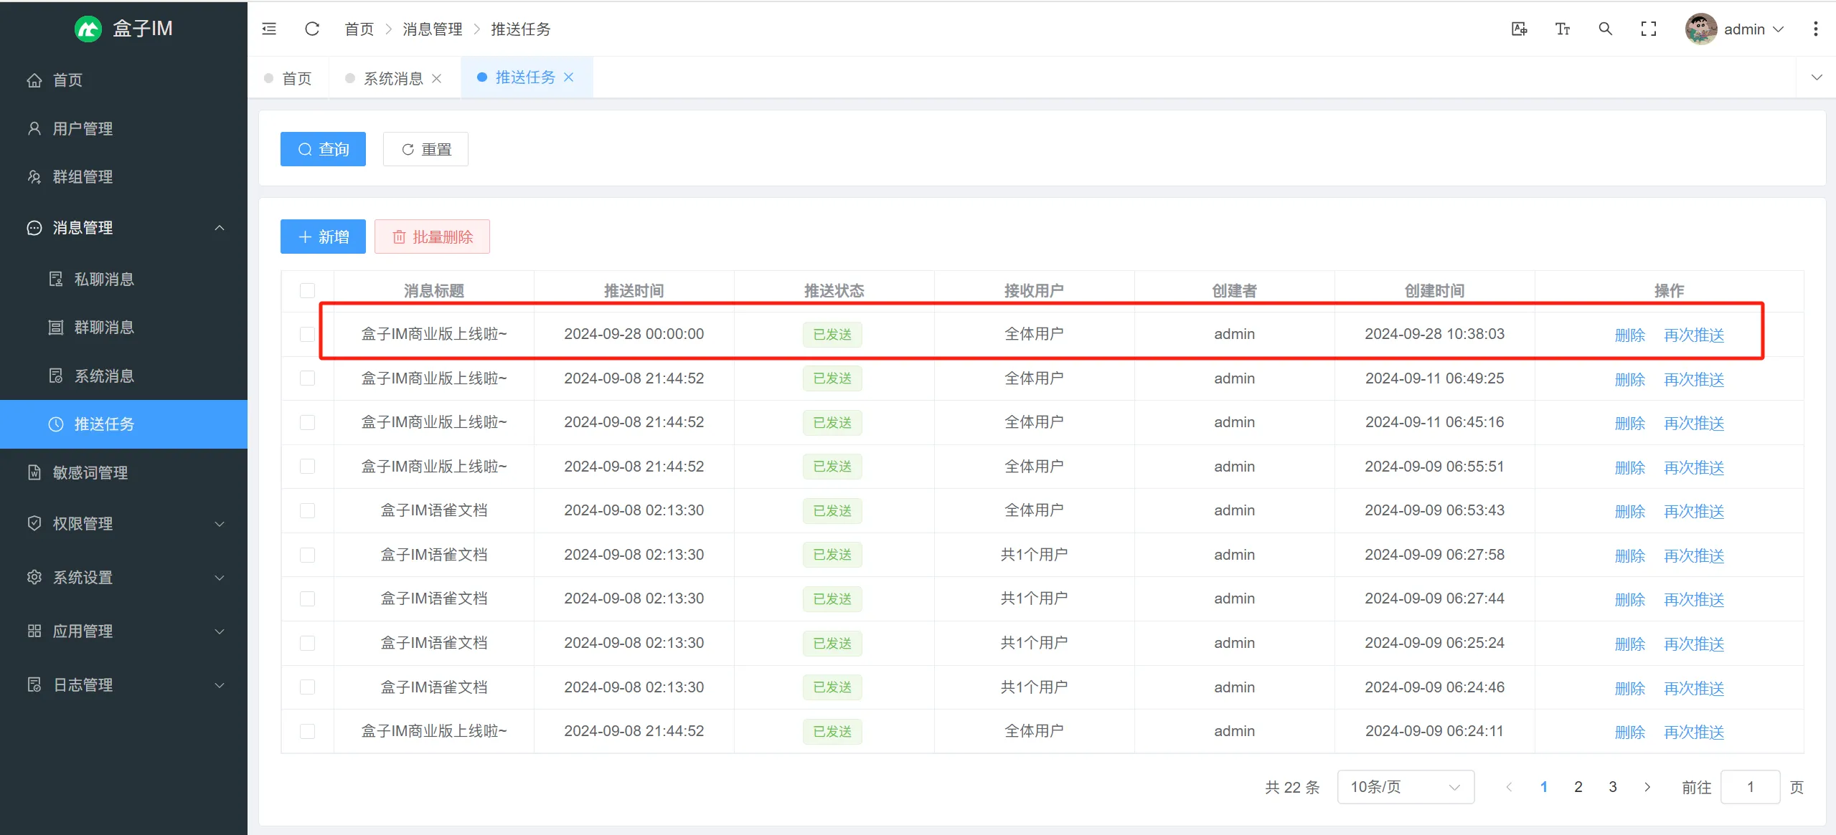Open the header search icon

coord(1605,29)
